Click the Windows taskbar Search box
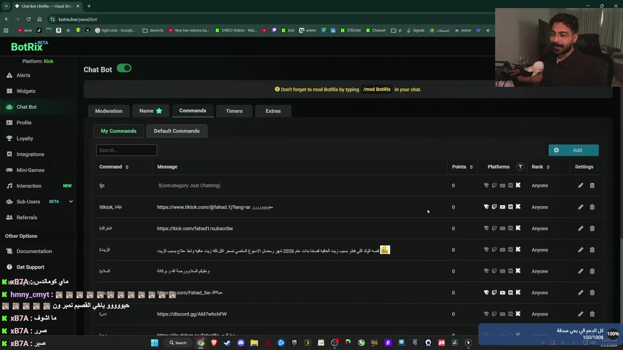 (x=178, y=343)
